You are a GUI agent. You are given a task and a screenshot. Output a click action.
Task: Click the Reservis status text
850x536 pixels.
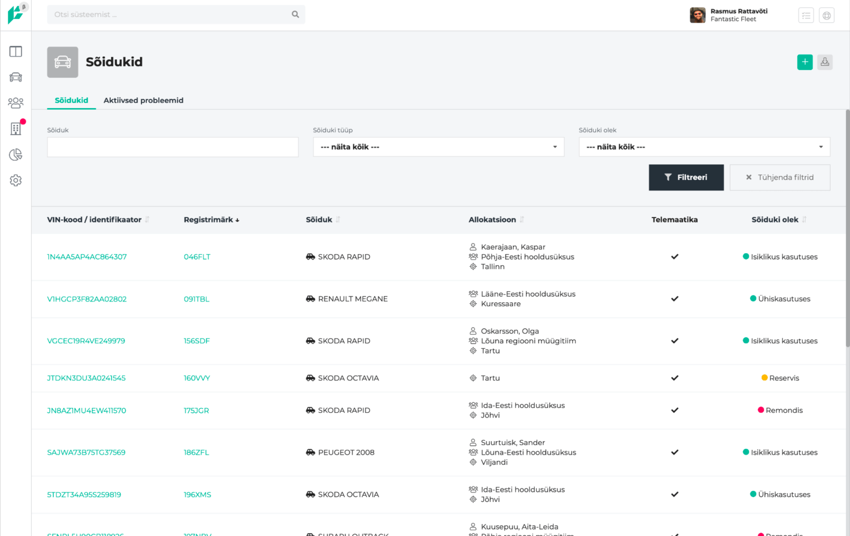click(784, 378)
